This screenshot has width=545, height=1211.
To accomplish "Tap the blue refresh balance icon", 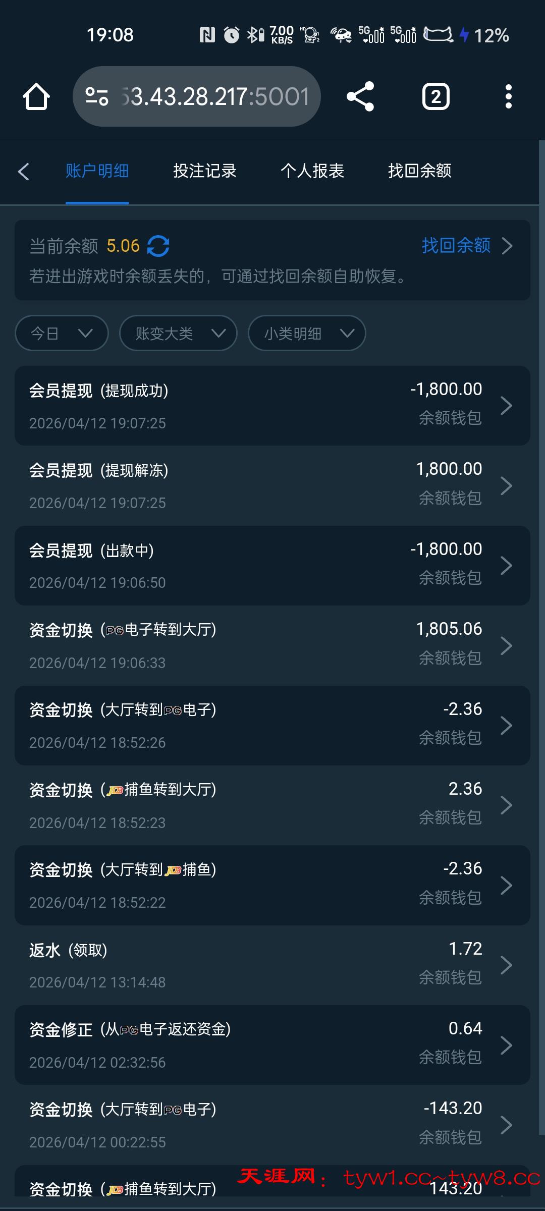I will click(158, 246).
